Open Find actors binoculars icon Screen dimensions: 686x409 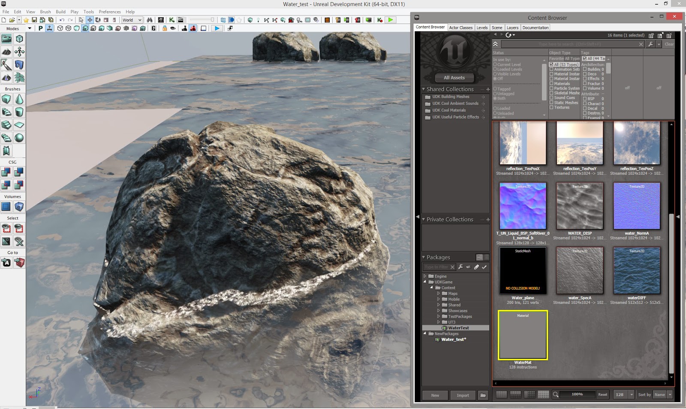(150, 20)
